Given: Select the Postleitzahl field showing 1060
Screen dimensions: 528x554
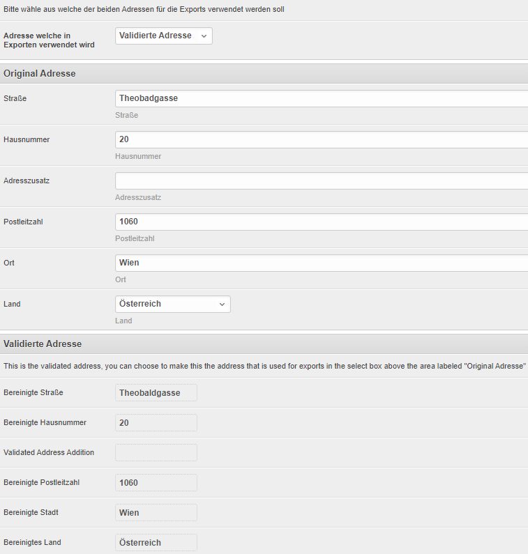Looking at the screenshot, I should click(x=322, y=222).
